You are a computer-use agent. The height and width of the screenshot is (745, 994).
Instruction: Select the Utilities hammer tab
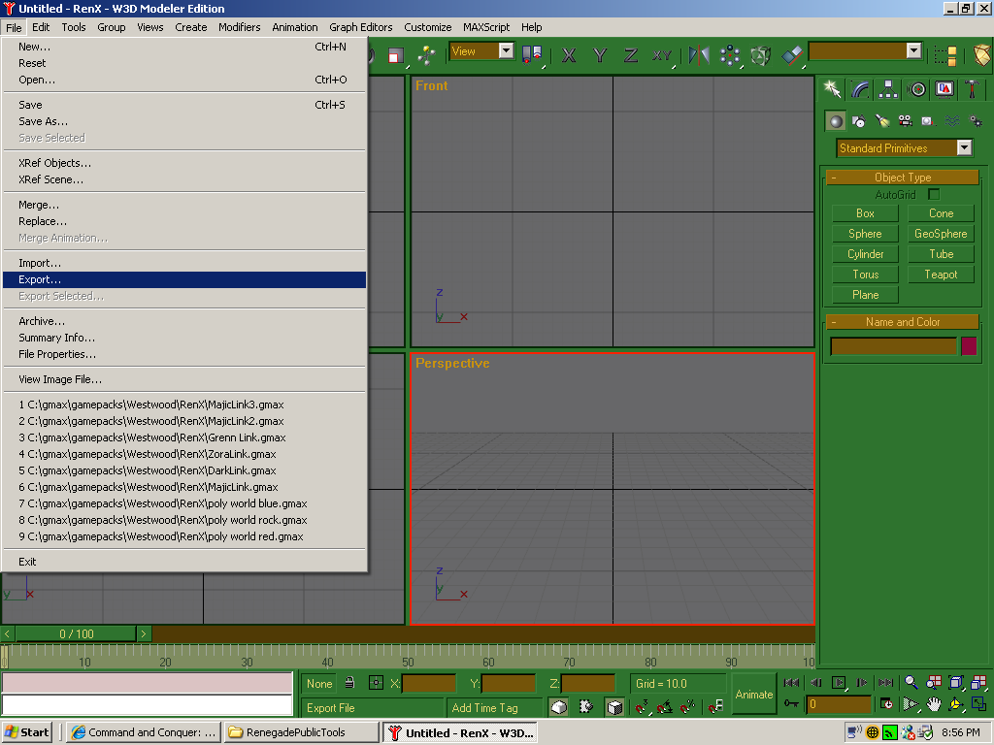click(972, 89)
